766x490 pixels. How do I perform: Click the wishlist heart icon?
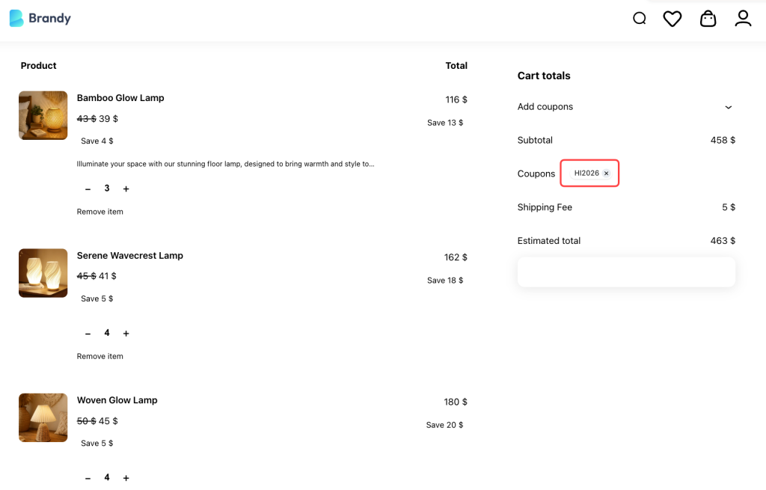click(672, 18)
